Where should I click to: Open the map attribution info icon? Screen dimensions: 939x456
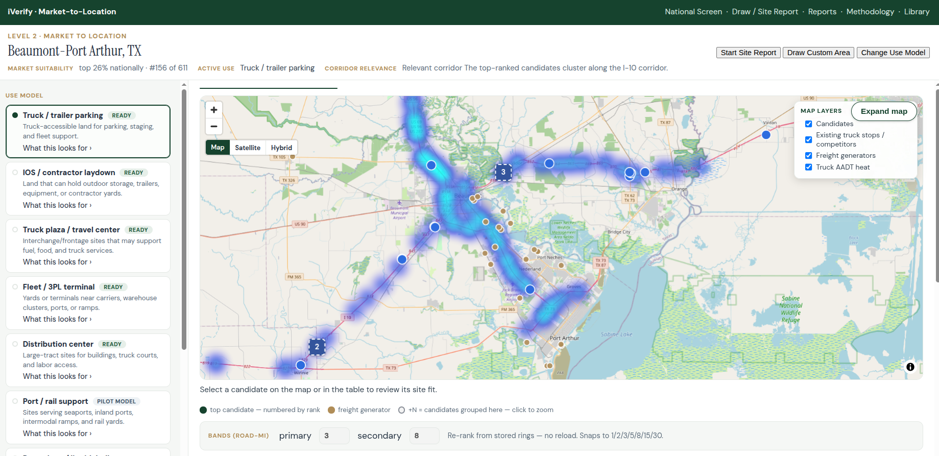910,367
